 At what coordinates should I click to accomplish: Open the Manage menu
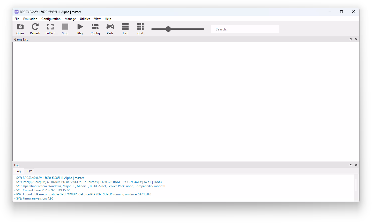point(70,19)
